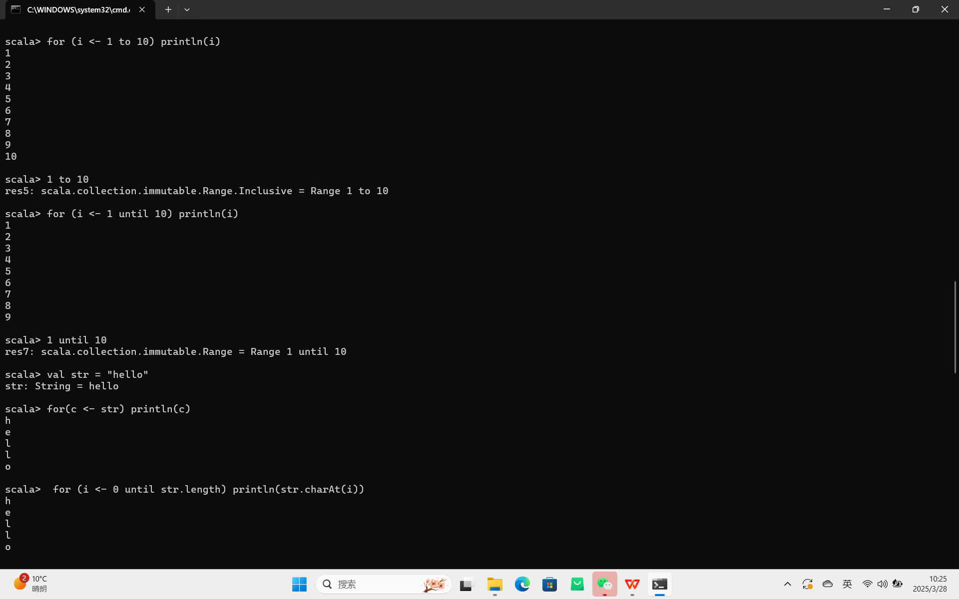This screenshot has width=959, height=599.
Task: Open the Windows Start menu
Action: coord(299,584)
